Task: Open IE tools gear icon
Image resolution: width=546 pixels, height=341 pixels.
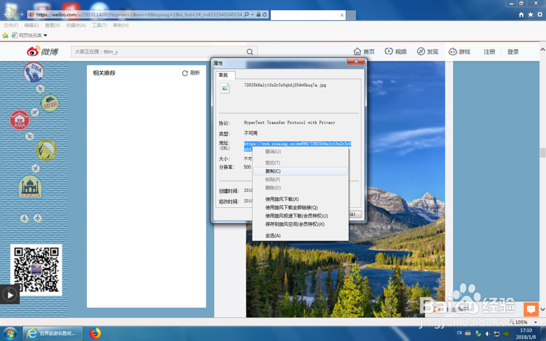Action: pos(540,15)
